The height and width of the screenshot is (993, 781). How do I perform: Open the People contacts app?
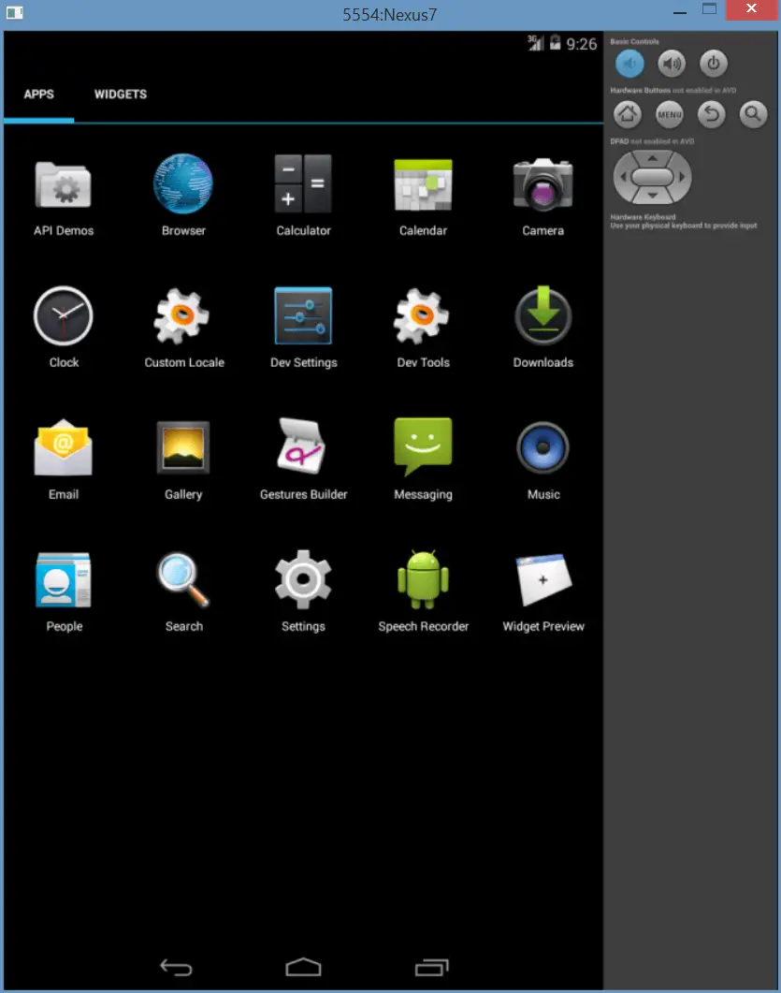(x=64, y=579)
